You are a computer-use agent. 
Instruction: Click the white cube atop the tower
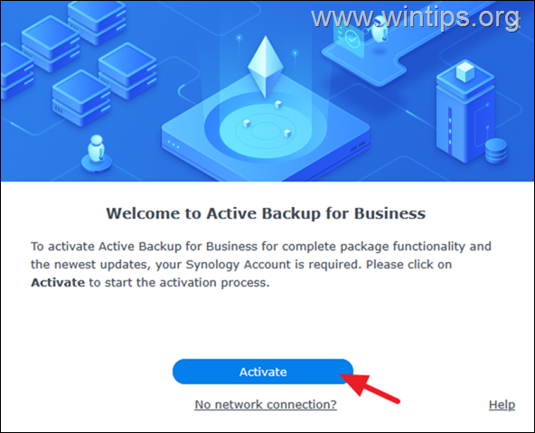point(465,71)
